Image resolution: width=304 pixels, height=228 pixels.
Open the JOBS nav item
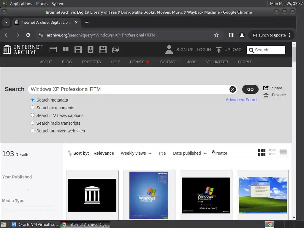pos(192,62)
